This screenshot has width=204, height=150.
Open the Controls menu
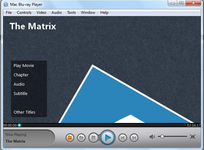click(24, 13)
